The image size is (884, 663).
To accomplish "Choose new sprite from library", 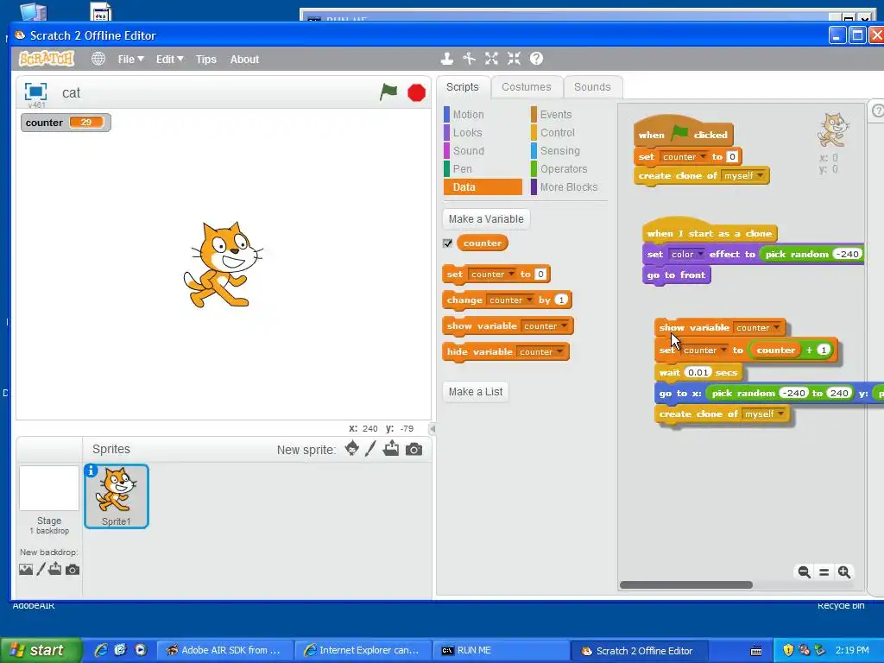I will pos(352,449).
